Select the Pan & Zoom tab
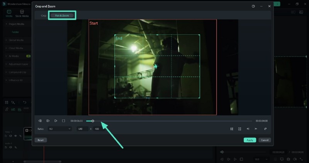This screenshot has height=163, width=309. point(62,15)
